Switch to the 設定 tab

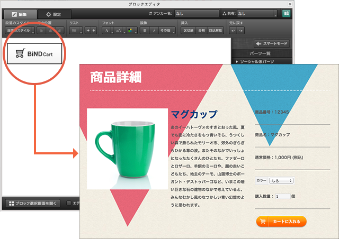[53, 13]
